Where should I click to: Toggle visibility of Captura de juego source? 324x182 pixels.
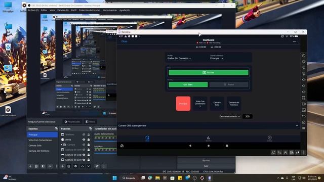tap(84, 155)
